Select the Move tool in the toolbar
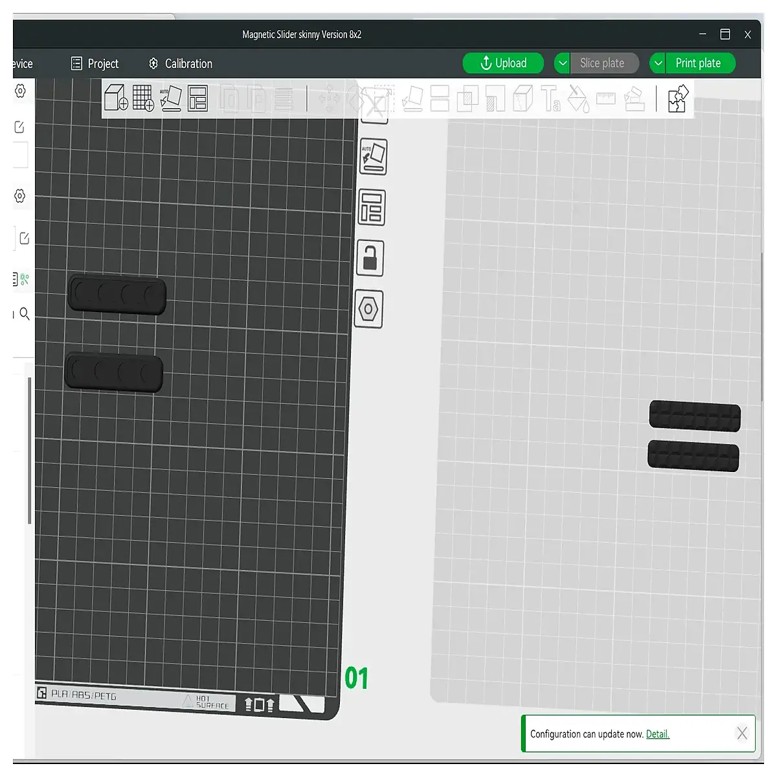Image resolution: width=777 pixels, height=777 pixels. 329,99
